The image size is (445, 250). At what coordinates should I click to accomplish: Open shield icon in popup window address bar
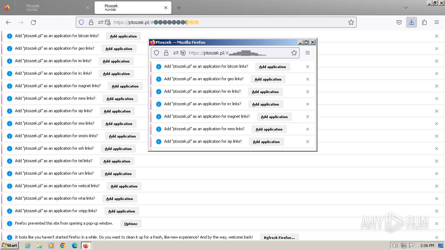(156, 53)
